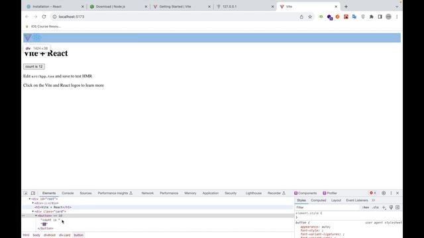This screenshot has height=238, width=424.
Task: Open React Components tab
Action: click(305, 193)
